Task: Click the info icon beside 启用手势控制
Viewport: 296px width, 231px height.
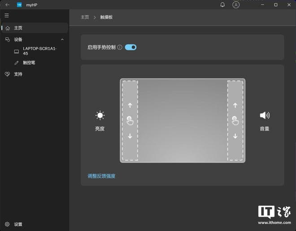Action: [x=120, y=47]
